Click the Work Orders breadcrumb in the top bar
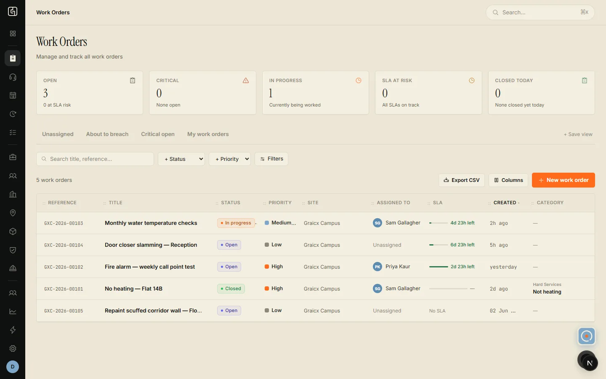The height and width of the screenshot is (379, 606). (x=53, y=12)
